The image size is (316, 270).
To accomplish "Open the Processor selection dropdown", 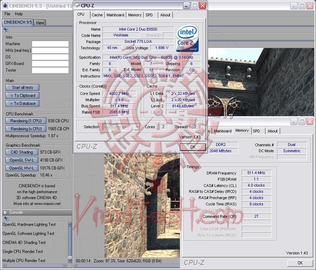I will pos(137,127).
